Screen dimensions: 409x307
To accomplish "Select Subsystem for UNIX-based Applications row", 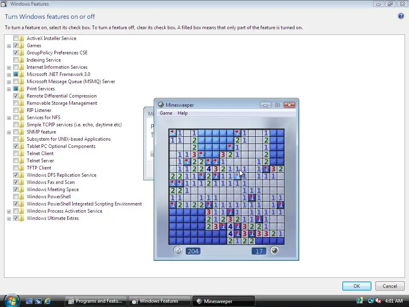I will coord(69,139).
